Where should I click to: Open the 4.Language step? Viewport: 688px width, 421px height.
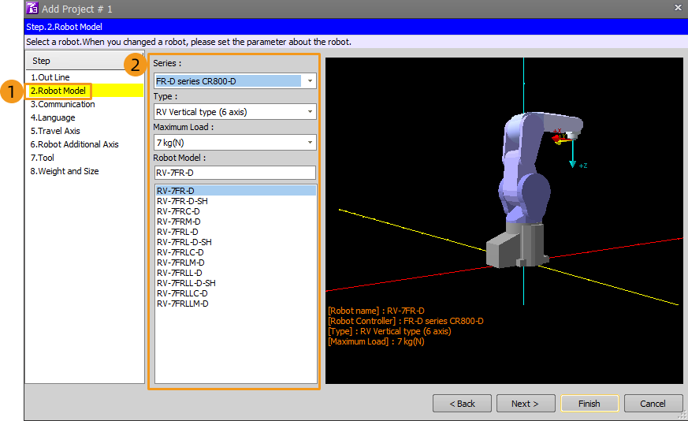[53, 117]
